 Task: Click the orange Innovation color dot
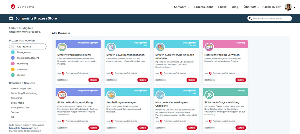click(13, 69)
